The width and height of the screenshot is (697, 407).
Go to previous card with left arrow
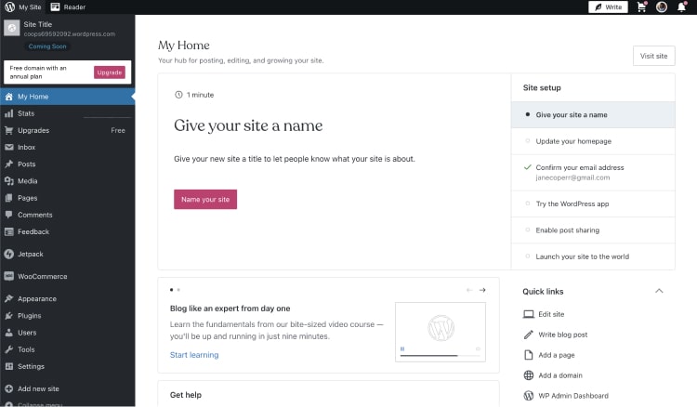[x=469, y=290]
